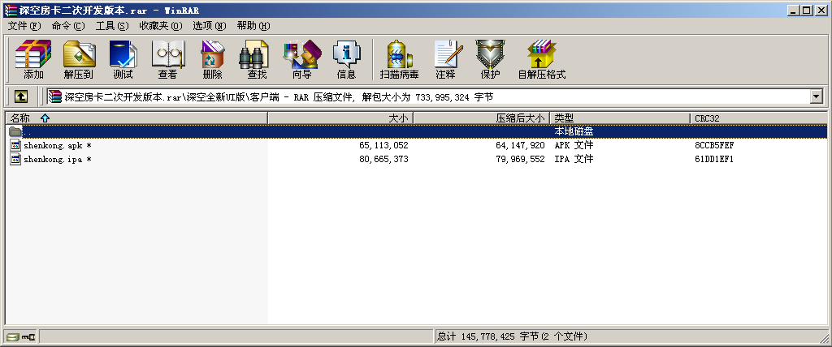
Task: Select the shenkong.apk file
Action: click(52, 145)
